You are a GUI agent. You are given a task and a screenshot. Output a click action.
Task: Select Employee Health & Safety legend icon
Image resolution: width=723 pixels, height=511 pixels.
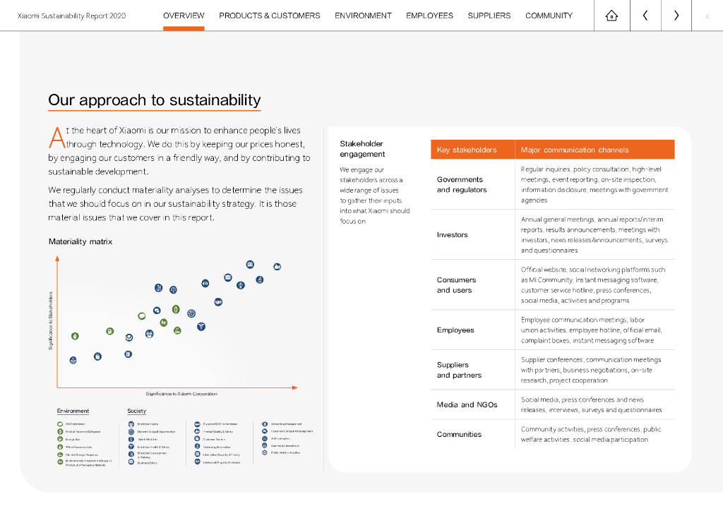[x=131, y=447]
